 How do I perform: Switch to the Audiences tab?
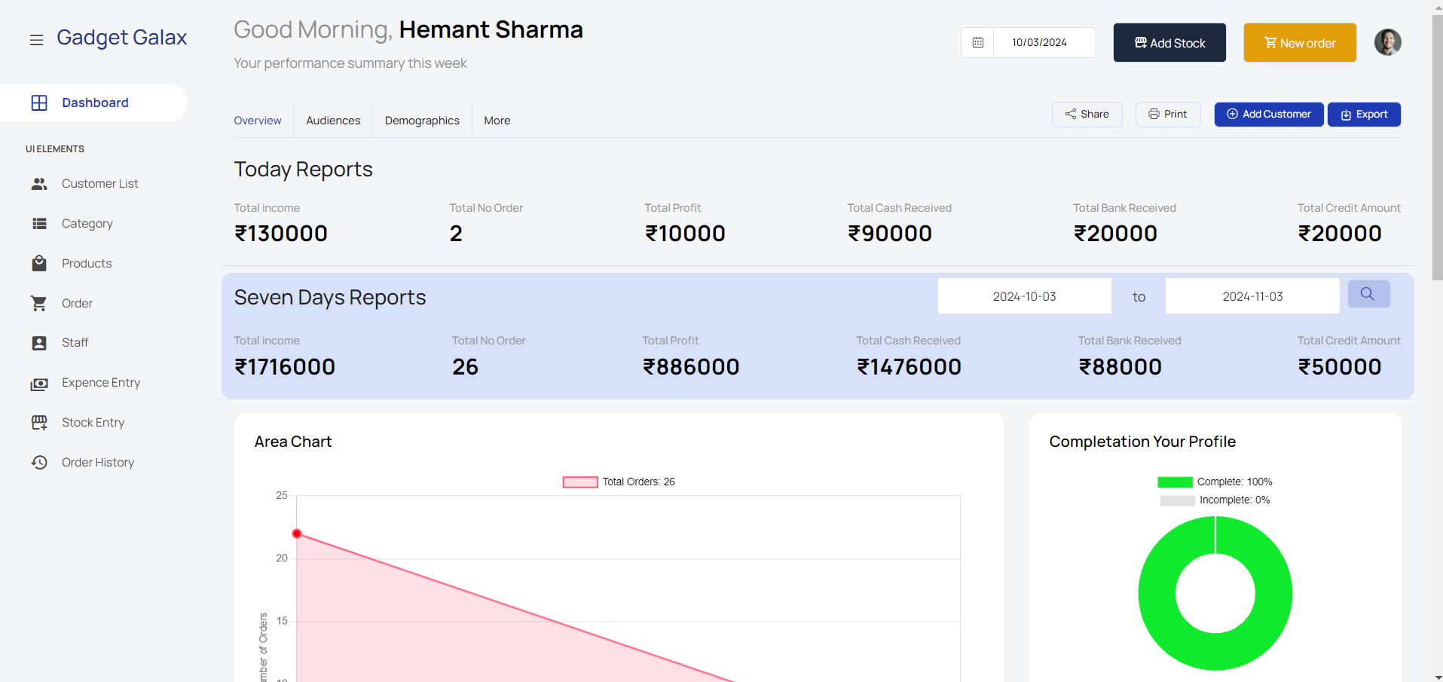coord(333,121)
